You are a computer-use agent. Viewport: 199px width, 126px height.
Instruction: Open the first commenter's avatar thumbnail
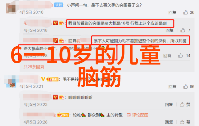click(x=11, y=8)
